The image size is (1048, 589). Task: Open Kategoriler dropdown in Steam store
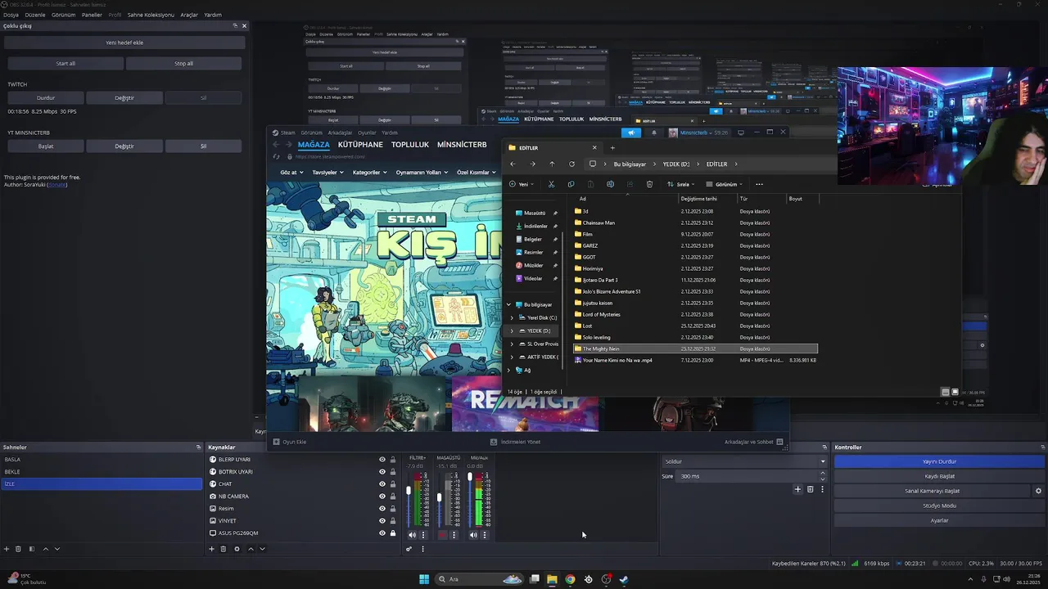pyautogui.click(x=369, y=173)
